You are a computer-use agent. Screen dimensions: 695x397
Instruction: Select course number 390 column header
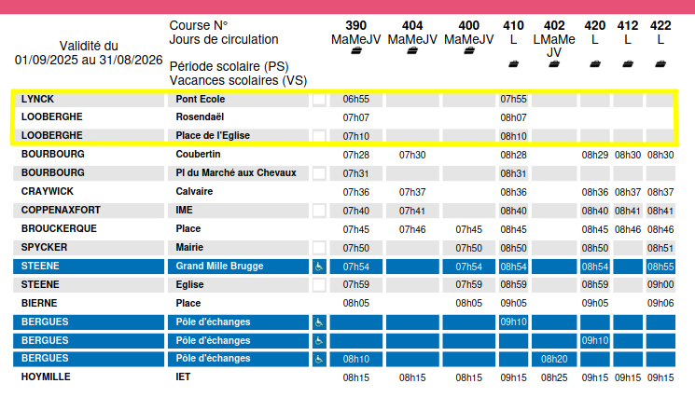click(356, 26)
